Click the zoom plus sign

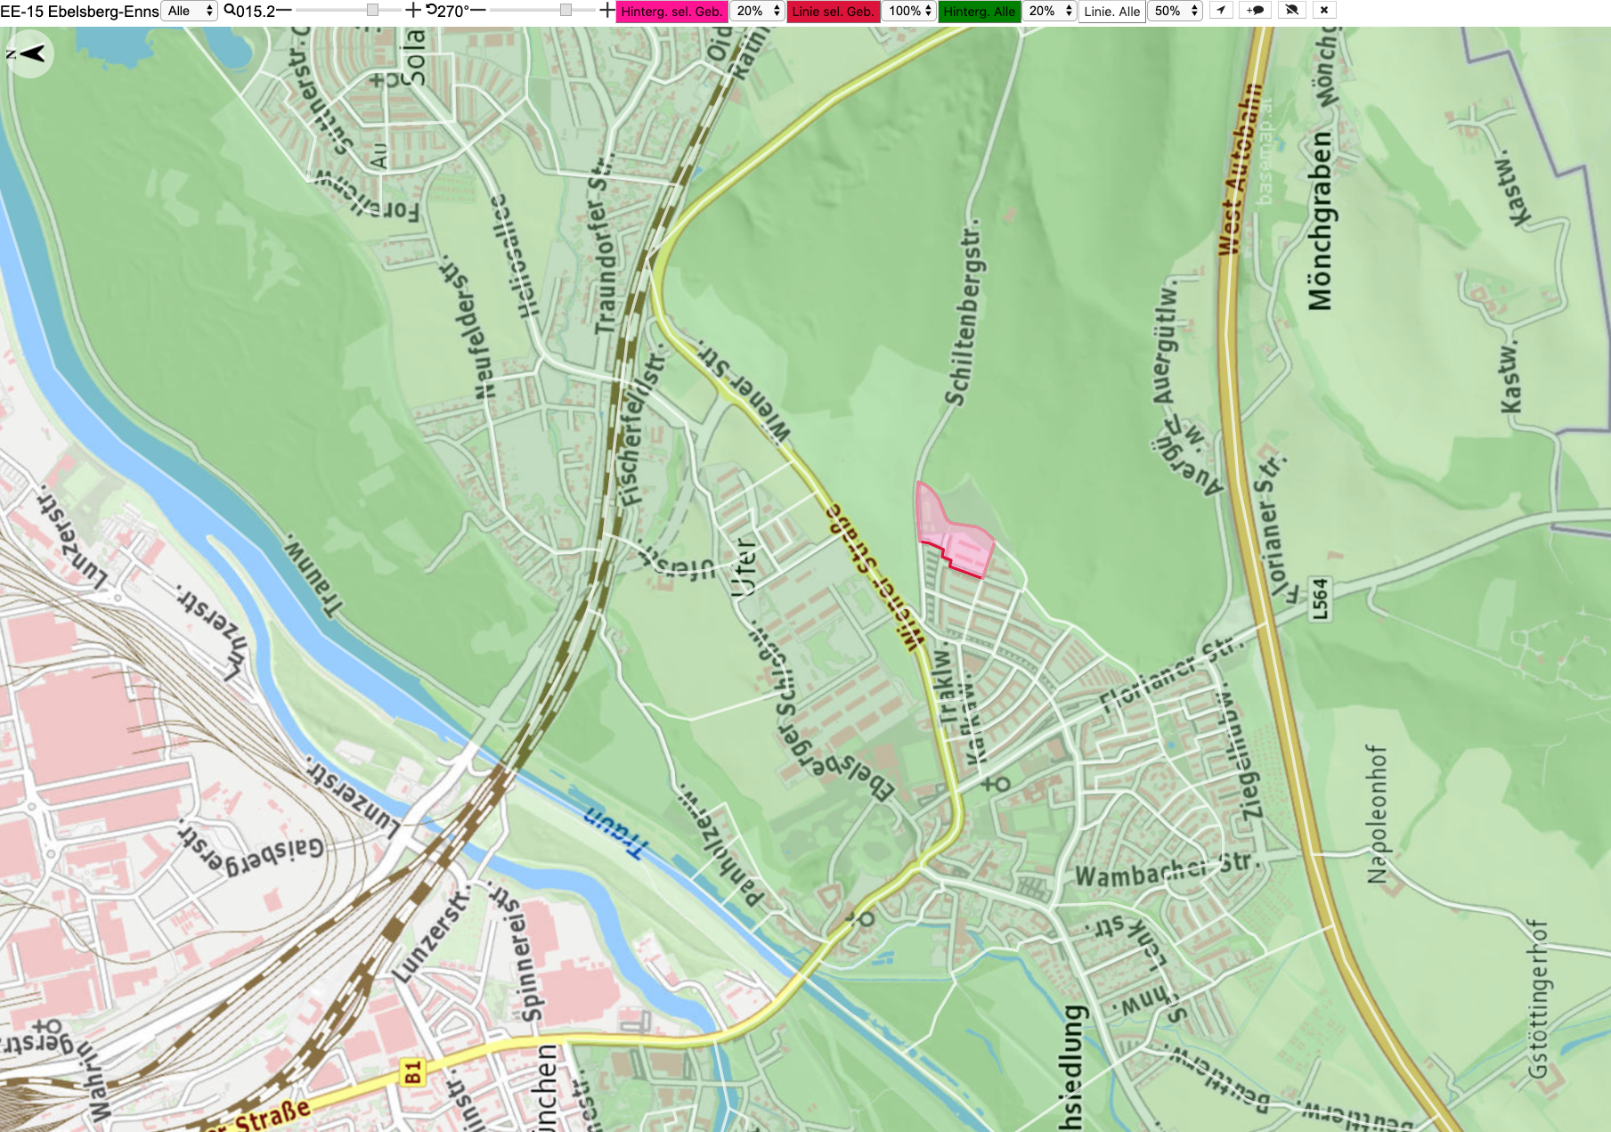coord(413,11)
